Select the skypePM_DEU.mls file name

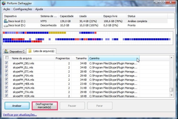23,63
